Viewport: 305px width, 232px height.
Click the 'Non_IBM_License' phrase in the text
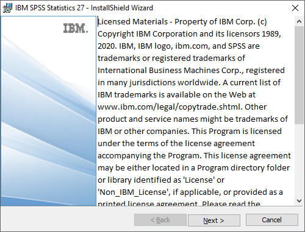(135, 192)
